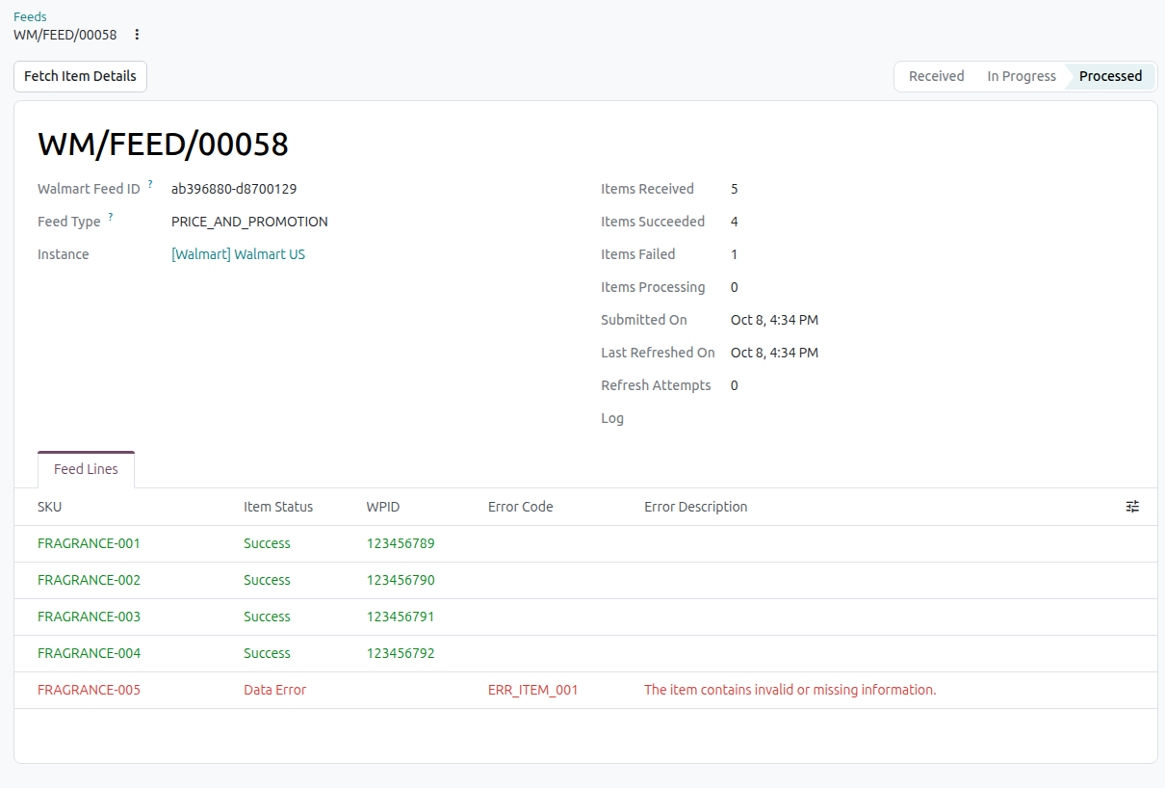
Task: Sort by the SKU column header
Action: (50, 507)
